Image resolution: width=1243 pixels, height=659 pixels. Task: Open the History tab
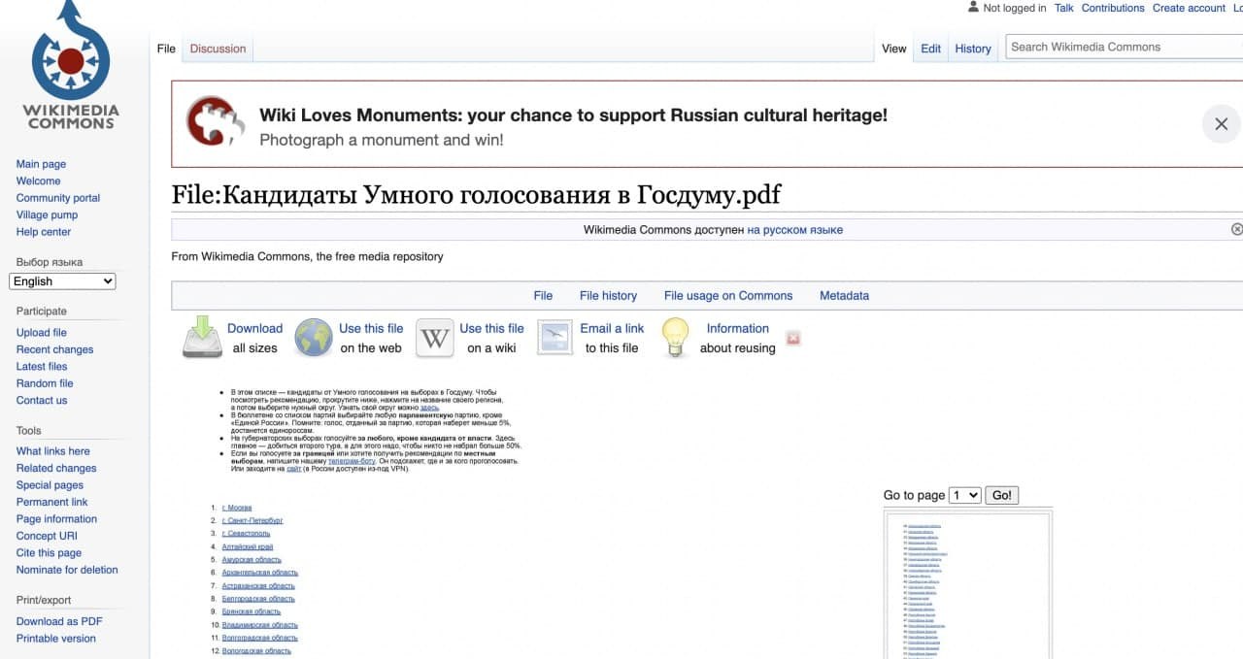pyautogui.click(x=973, y=49)
